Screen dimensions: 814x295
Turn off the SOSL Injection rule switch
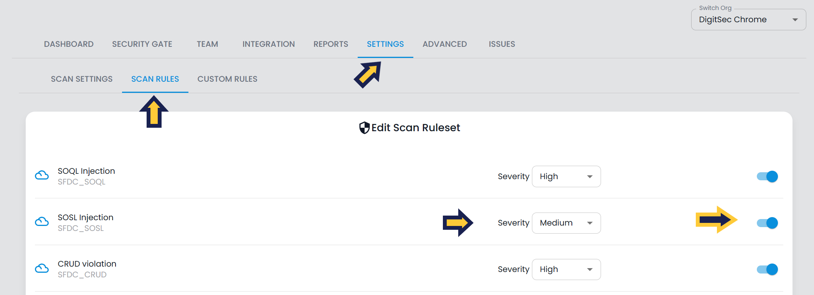pyautogui.click(x=767, y=223)
